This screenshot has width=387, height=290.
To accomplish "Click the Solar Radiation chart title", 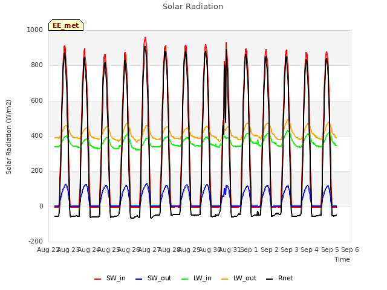I will pos(193,7).
